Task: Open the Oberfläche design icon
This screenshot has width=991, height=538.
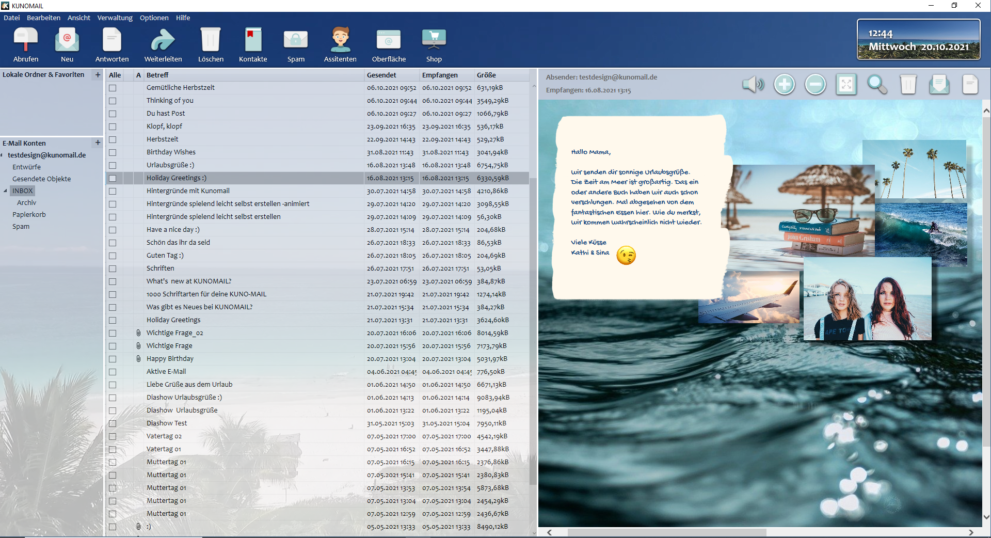Action: [389, 40]
